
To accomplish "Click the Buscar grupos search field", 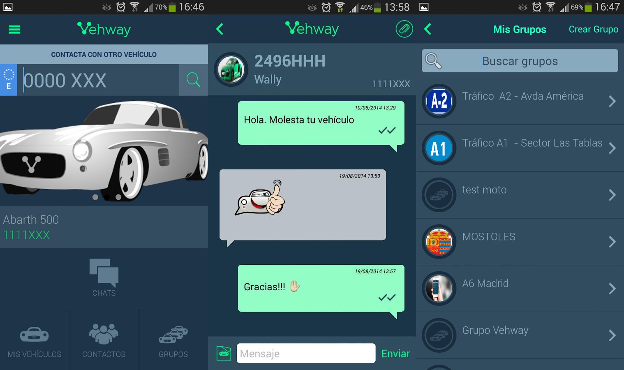I will tap(520, 61).
